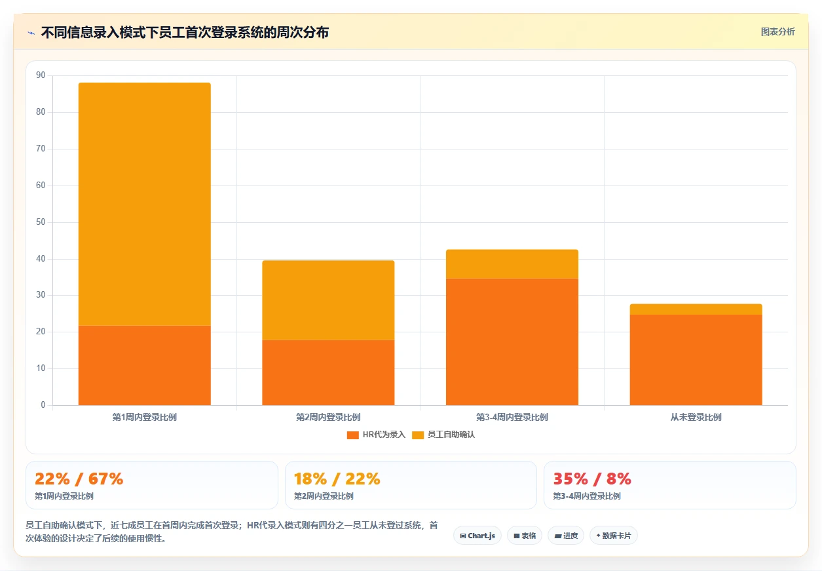Toggle the 员工自助确认 legend color swatch
The height and width of the screenshot is (571, 822).
pos(418,435)
